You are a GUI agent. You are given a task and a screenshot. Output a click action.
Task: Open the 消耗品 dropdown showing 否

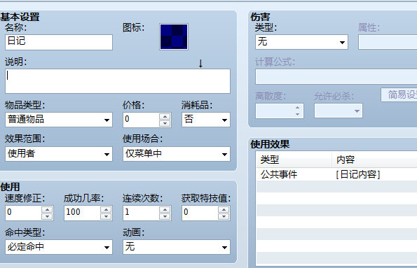pos(206,120)
